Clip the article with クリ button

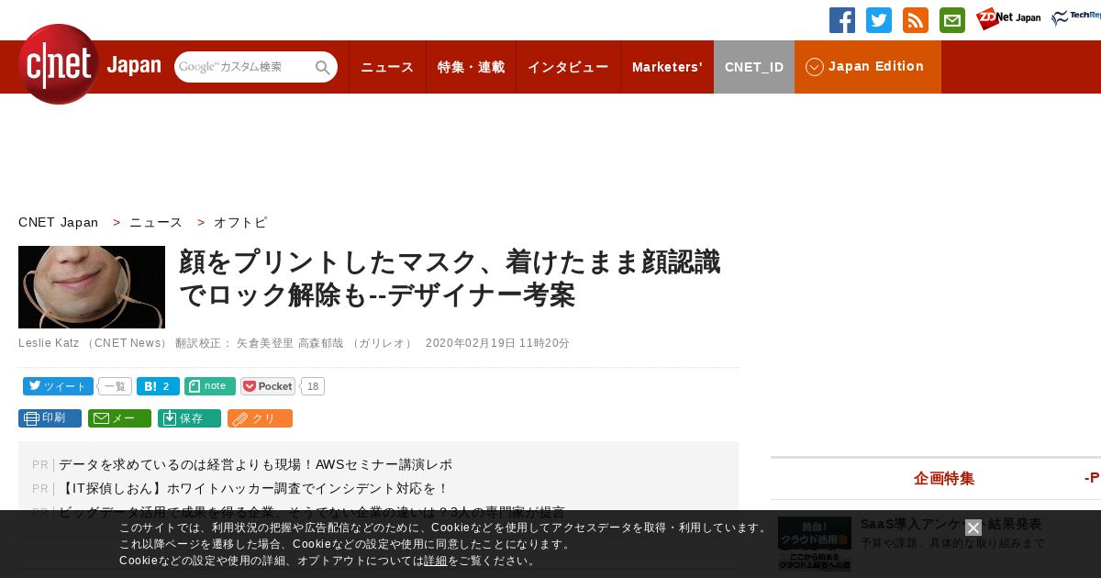coord(260,418)
